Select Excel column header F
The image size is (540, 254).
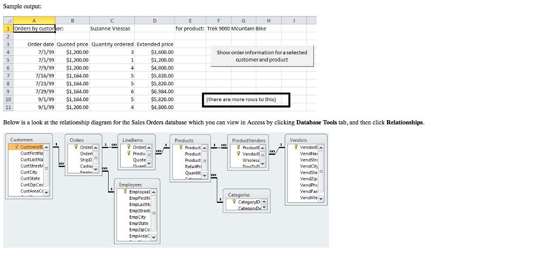(x=219, y=21)
